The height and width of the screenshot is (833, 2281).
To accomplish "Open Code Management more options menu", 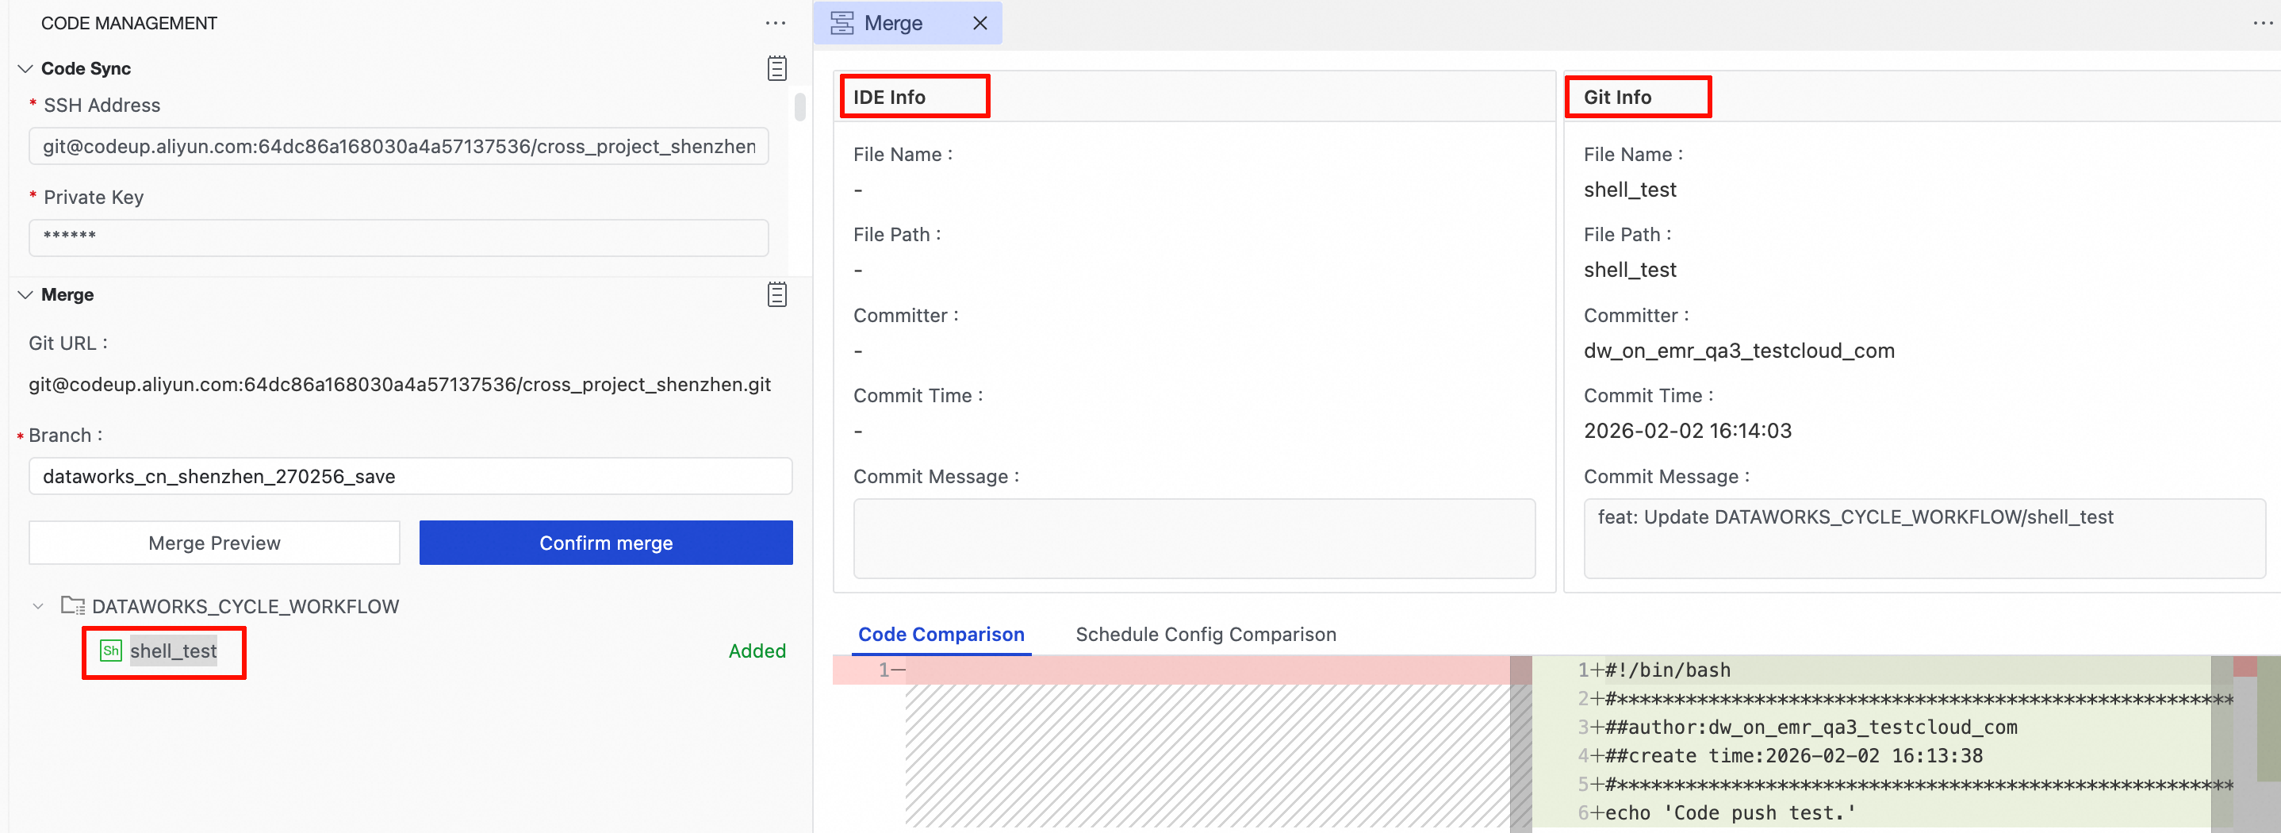I will (x=776, y=23).
